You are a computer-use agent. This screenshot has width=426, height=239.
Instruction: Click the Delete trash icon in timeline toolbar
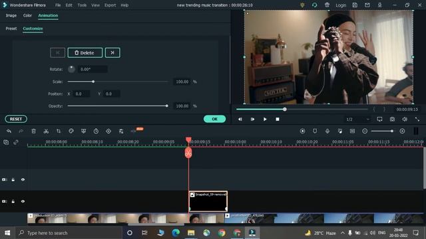tap(34, 131)
